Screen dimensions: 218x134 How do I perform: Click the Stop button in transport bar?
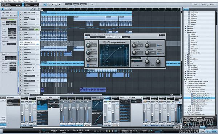coord(106,131)
